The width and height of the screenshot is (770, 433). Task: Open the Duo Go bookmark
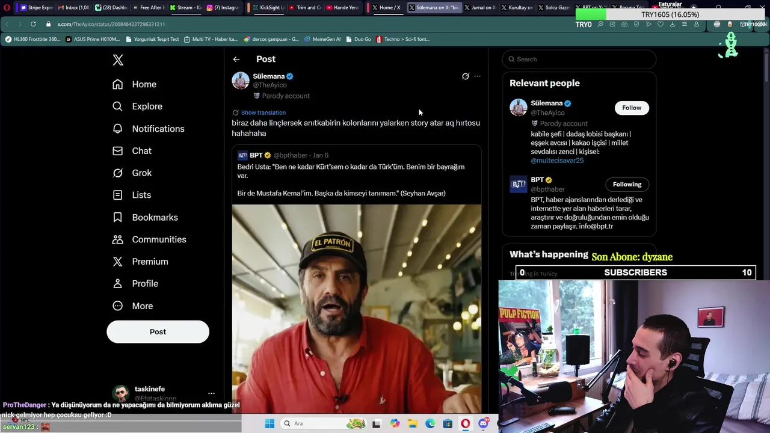point(359,39)
